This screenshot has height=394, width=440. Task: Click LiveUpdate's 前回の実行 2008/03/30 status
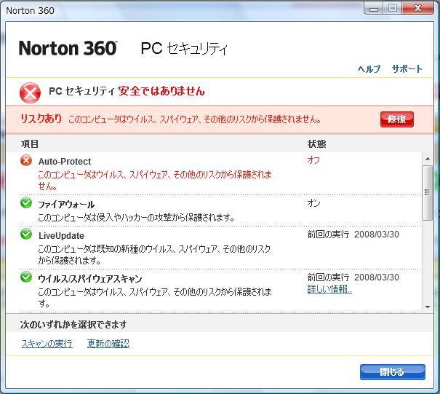tap(353, 235)
